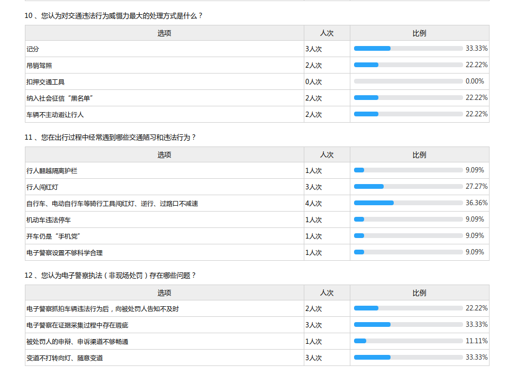Click the 比例 column header in question 10 table
This screenshot has height=375, width=525.
[x=419, y=33]
